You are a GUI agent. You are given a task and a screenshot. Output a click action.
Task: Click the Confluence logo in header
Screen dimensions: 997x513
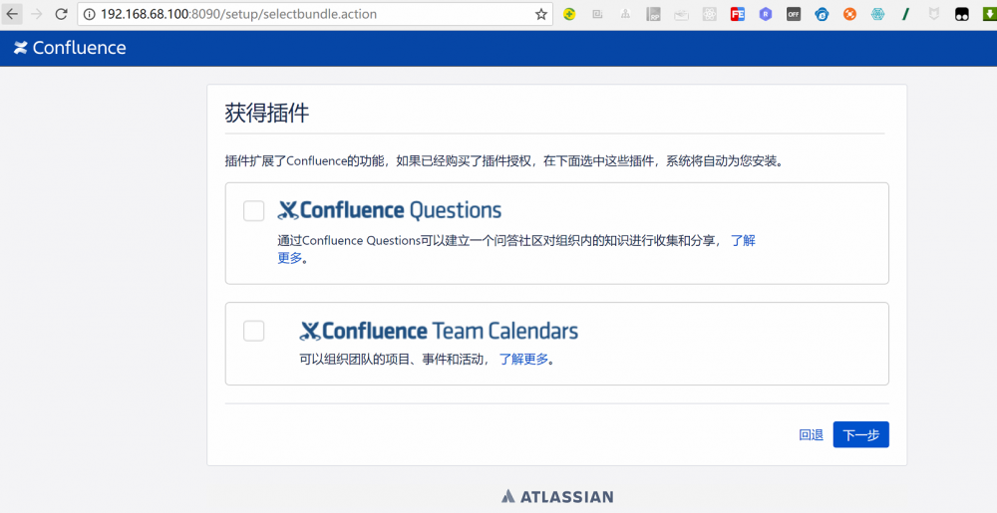click(x=70, y=48)
